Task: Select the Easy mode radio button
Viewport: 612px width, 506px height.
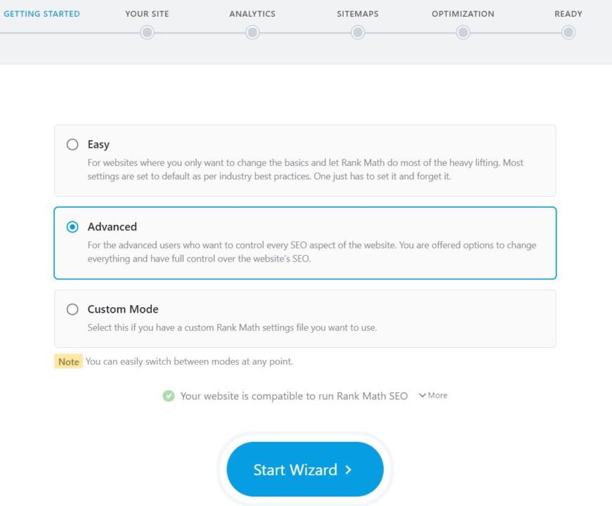Action: [72, 145]
